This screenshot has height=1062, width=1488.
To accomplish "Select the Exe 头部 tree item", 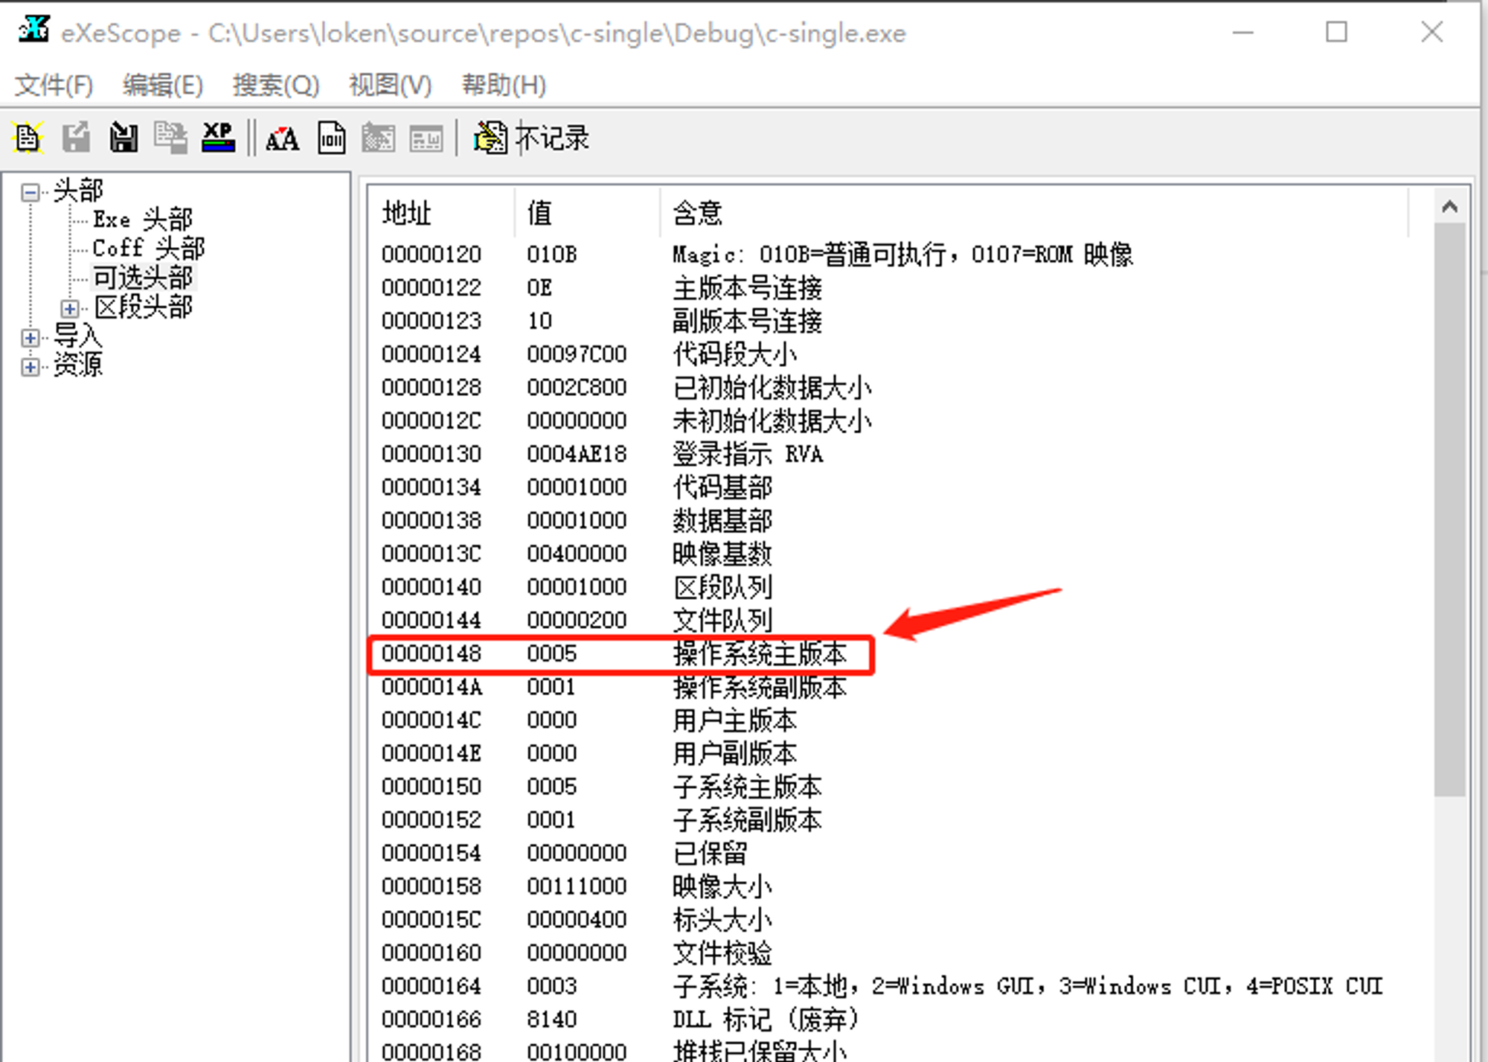I will point(143,220).
